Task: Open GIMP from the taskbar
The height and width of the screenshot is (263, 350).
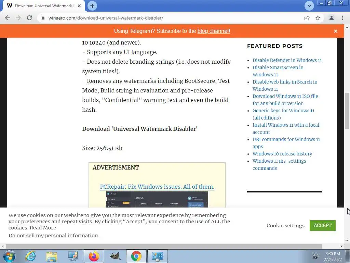Action: click(x=115, y=256)
